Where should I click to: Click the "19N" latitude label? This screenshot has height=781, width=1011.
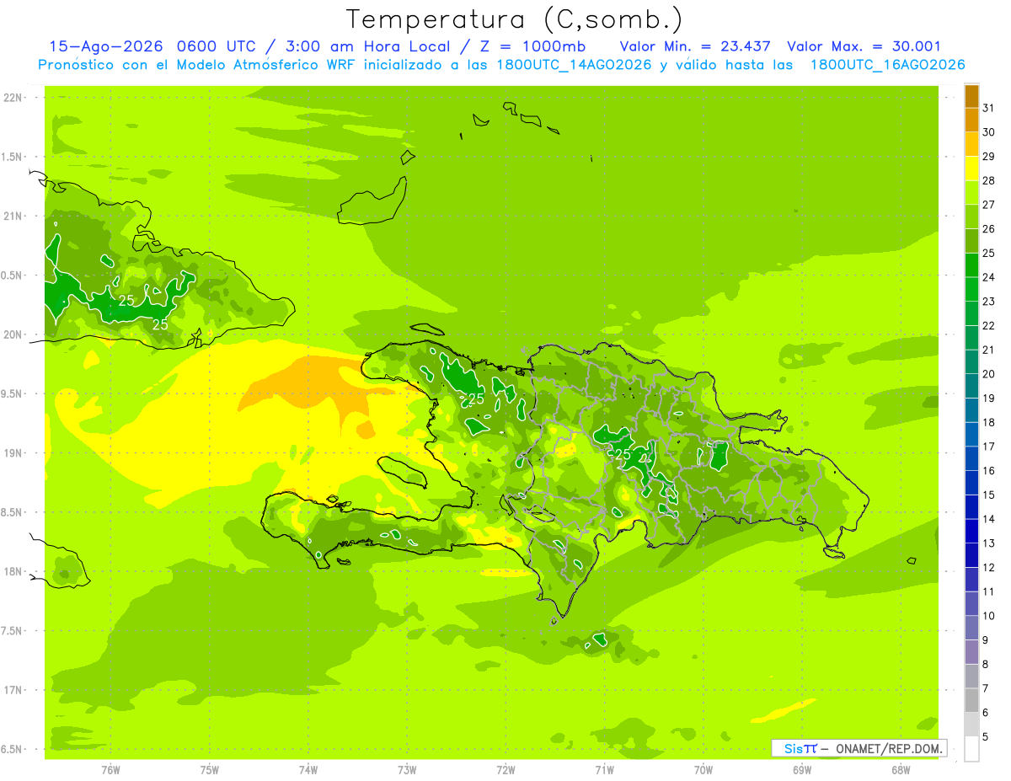pos(13,453)
